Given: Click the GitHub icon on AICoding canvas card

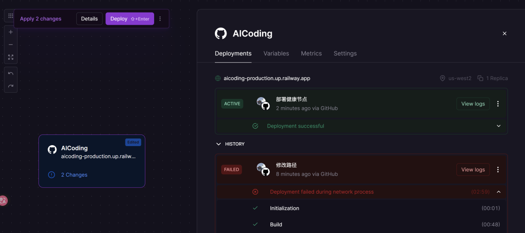Looking at the screenshot, I should coord(52,150).
